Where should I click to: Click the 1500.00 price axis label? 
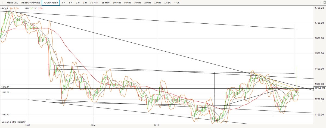click(320, 54)
